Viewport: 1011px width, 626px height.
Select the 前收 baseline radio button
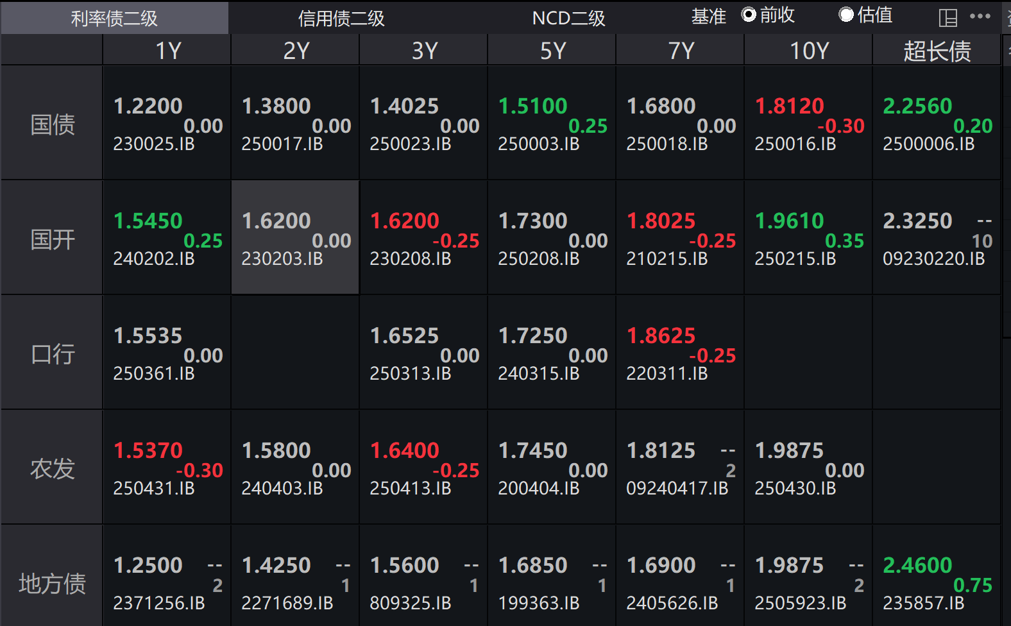pos(749,15)
